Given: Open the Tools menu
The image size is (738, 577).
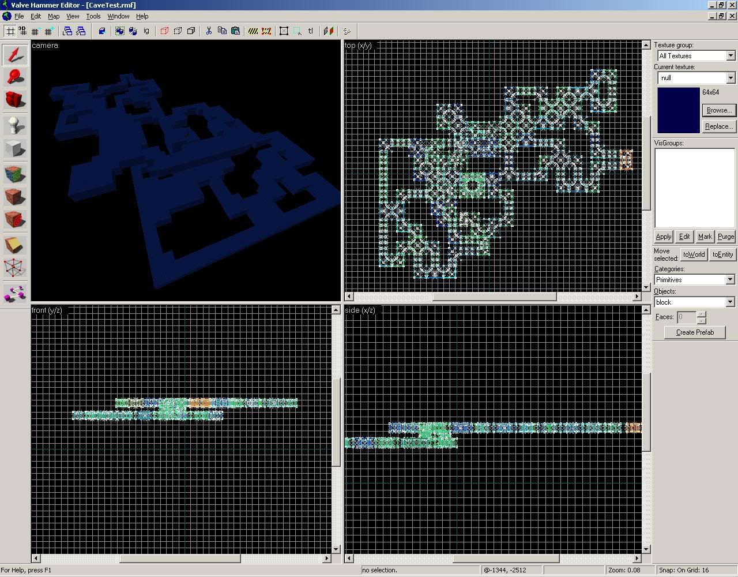Looking at the screenshot, I should click(x=93, y=16).
